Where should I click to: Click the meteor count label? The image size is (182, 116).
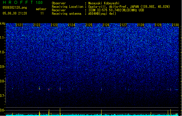click(41, 9)
